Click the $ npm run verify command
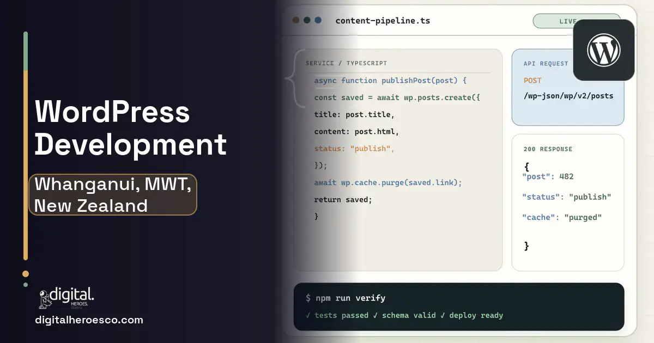This screenshot has height=343, width=654. (x=346, y=298)
